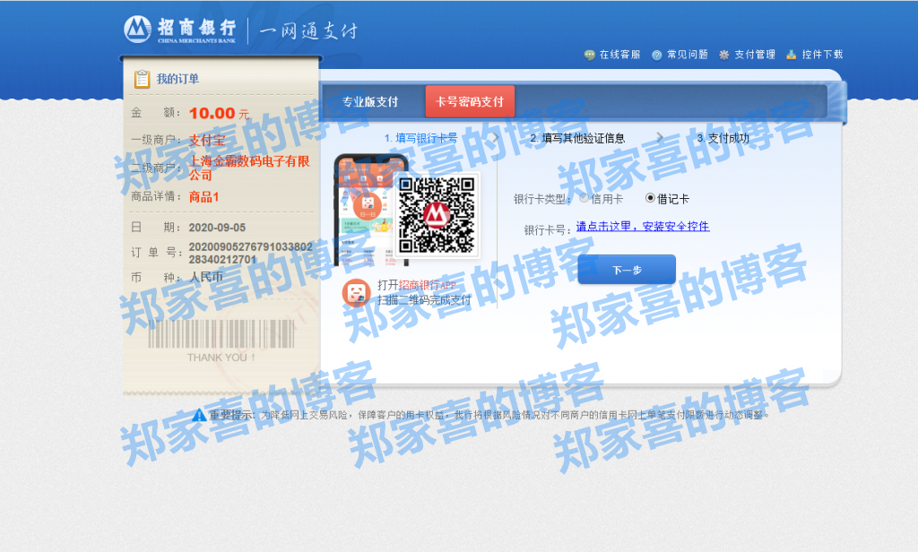The image size is (918, 552).
Task: Click the 重要提示 notice text
Action: (x=232, y=415)
